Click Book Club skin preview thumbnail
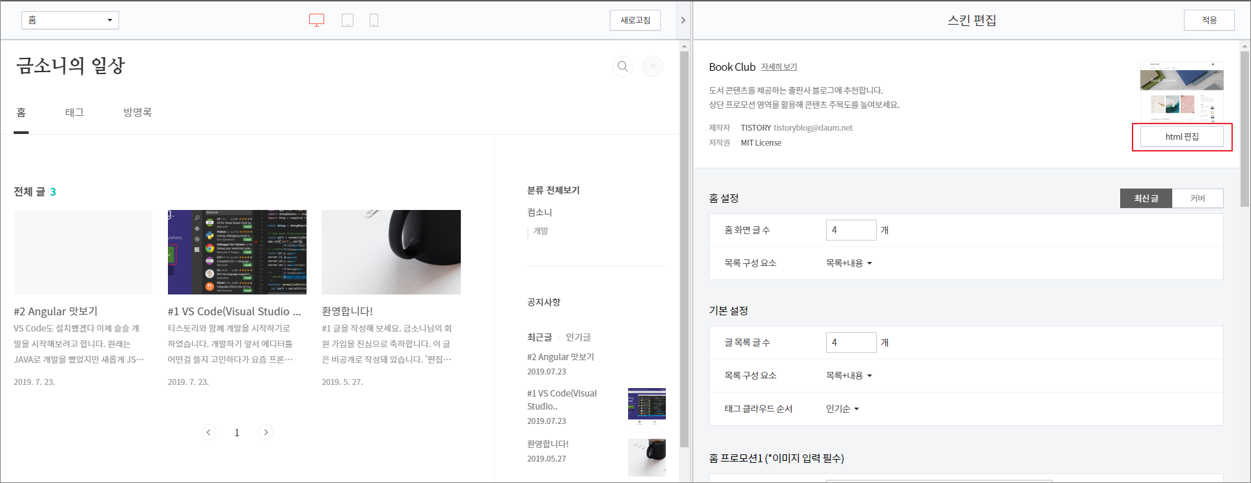Image resolution: width=1251 pixels, height=483 pixels. 1182,92
